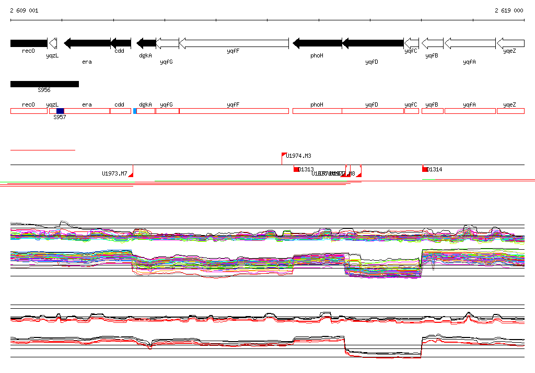Select the red-outlined cdd box
Viewport: 535px width, 373px height.
point(121,111)
